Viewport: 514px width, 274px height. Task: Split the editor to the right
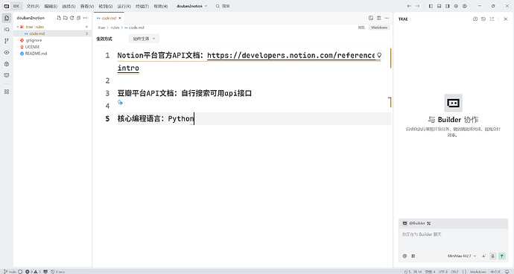coord(378,18)
